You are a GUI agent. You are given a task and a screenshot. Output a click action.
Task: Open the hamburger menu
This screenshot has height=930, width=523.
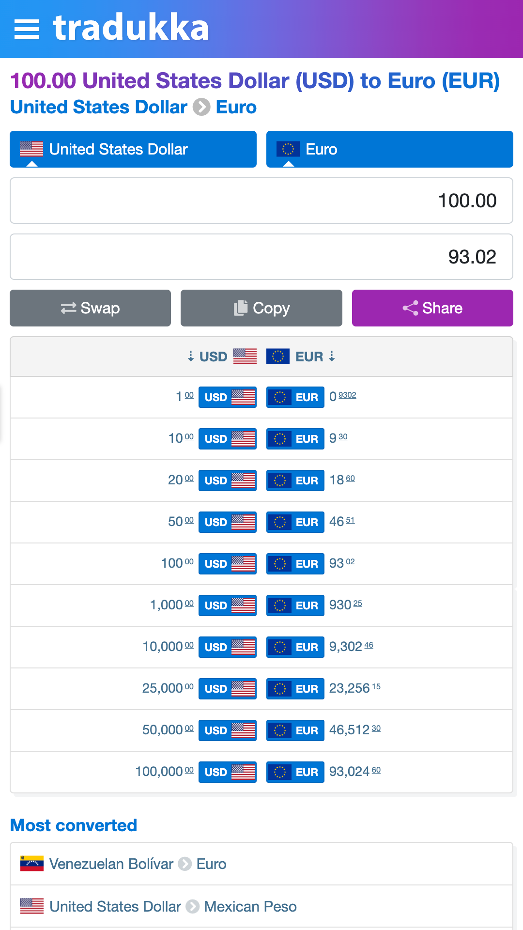pos(27,29)
